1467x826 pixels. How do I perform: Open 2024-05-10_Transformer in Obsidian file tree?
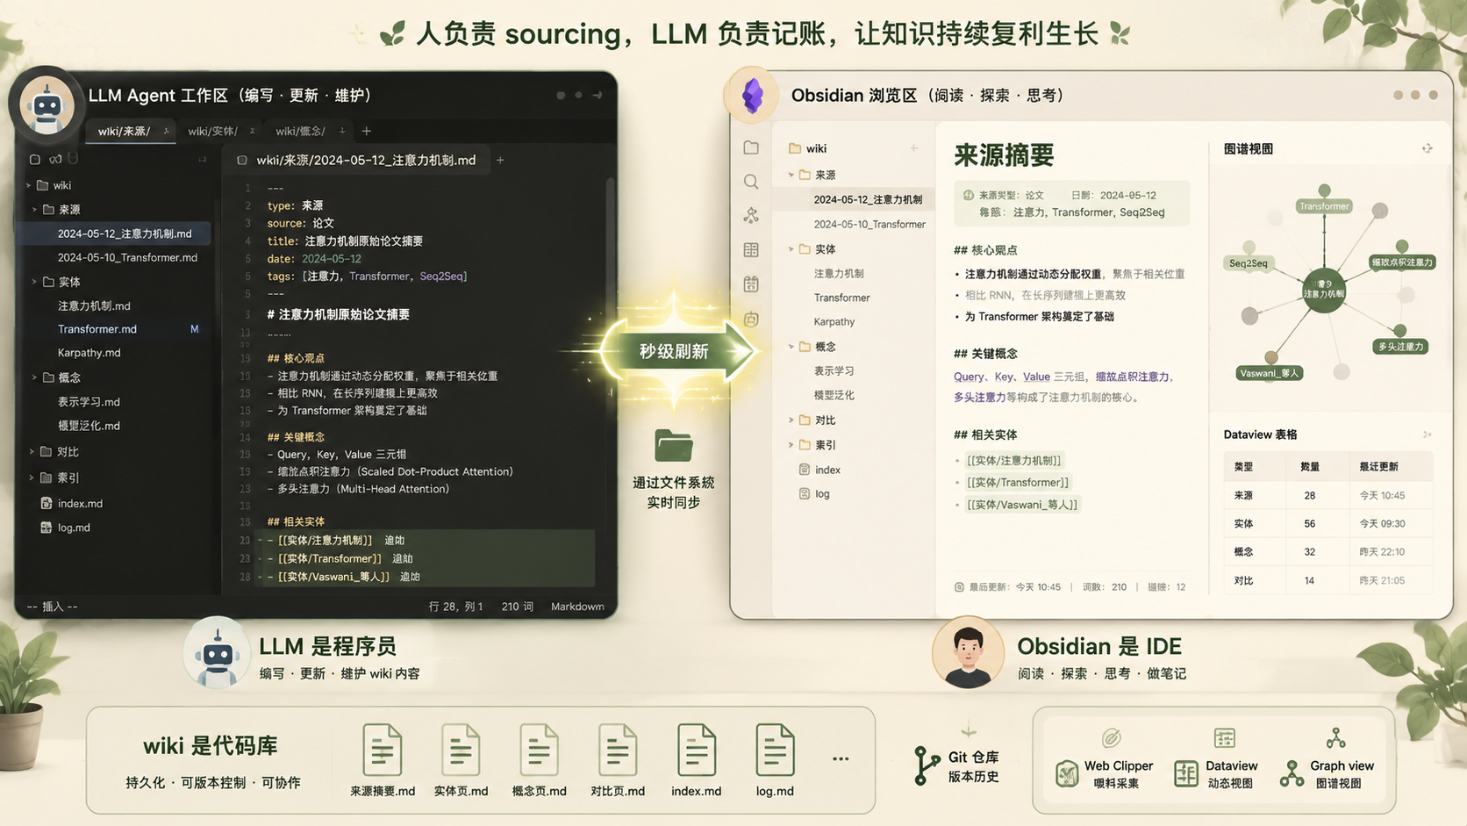pyautogui.click(x=869, y=224)
